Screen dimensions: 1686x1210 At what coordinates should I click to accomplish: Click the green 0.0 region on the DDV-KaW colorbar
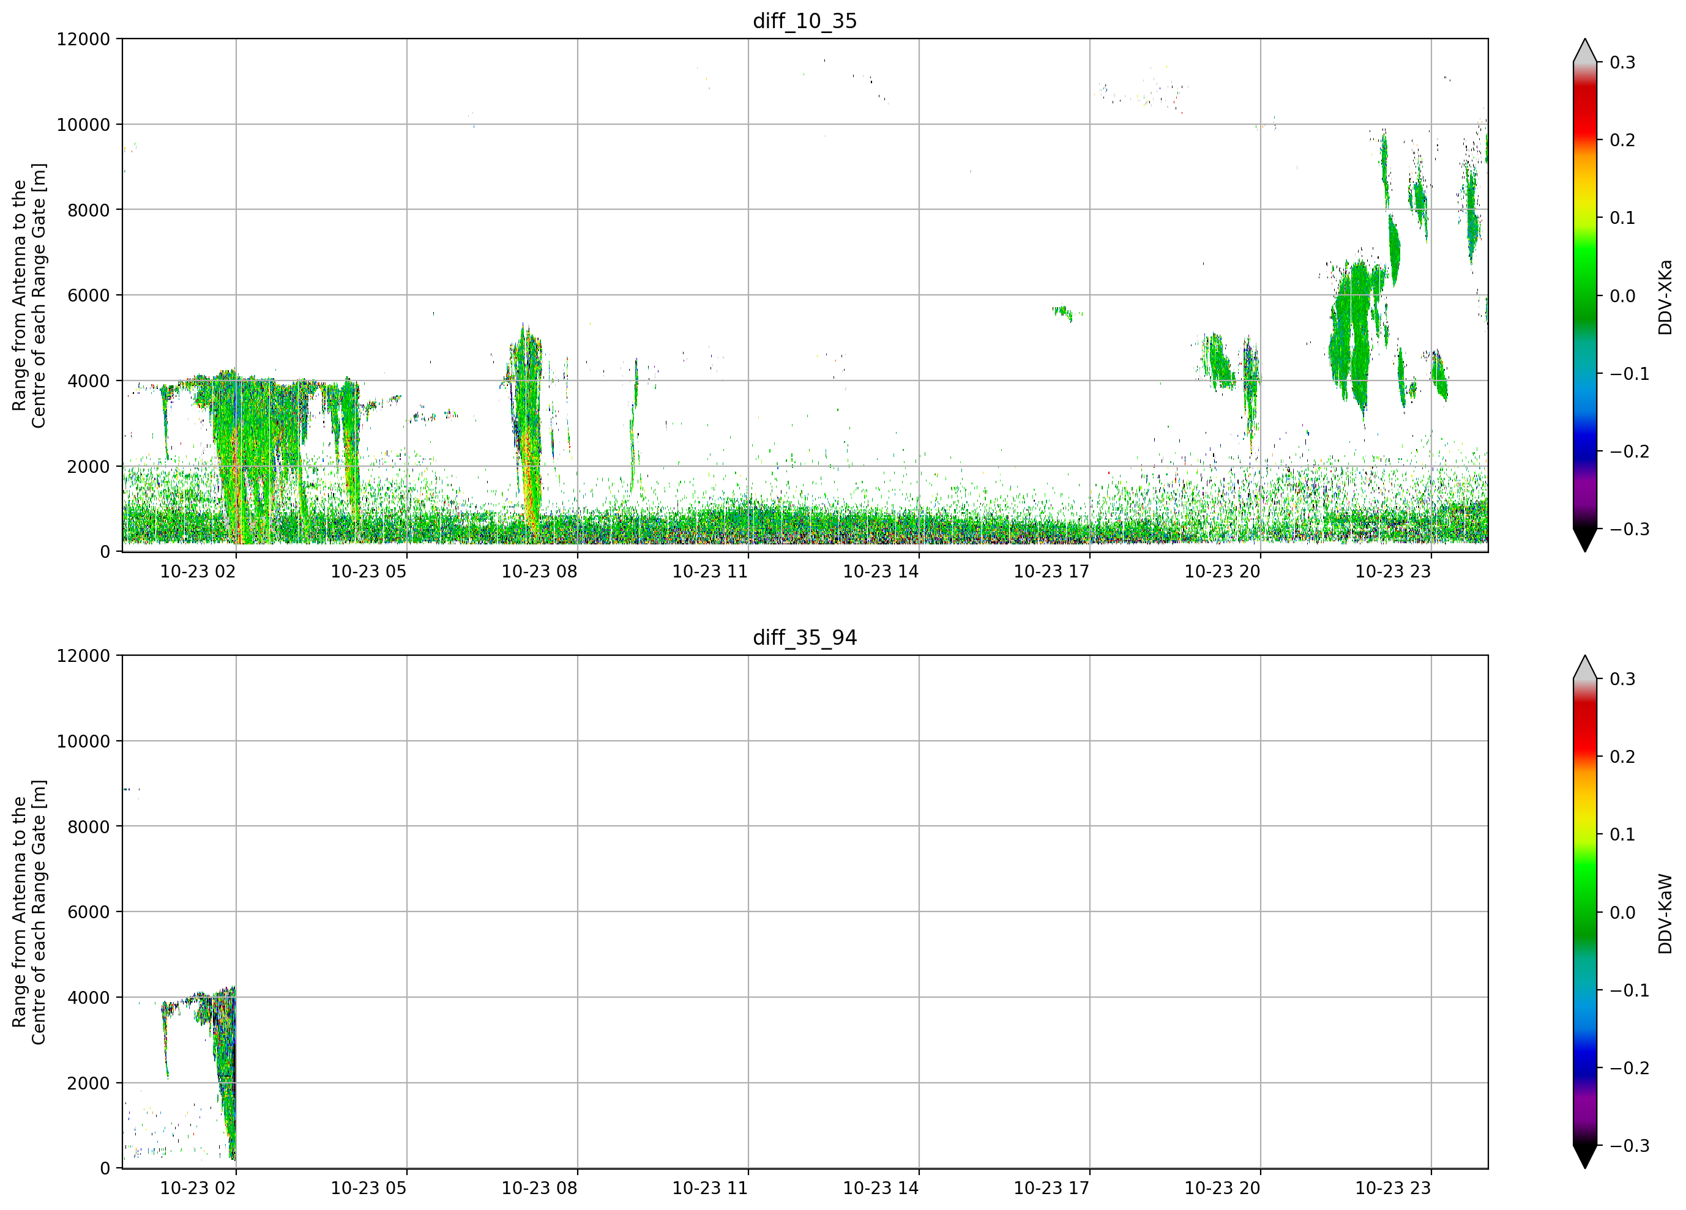click(x=1585, y=912)
